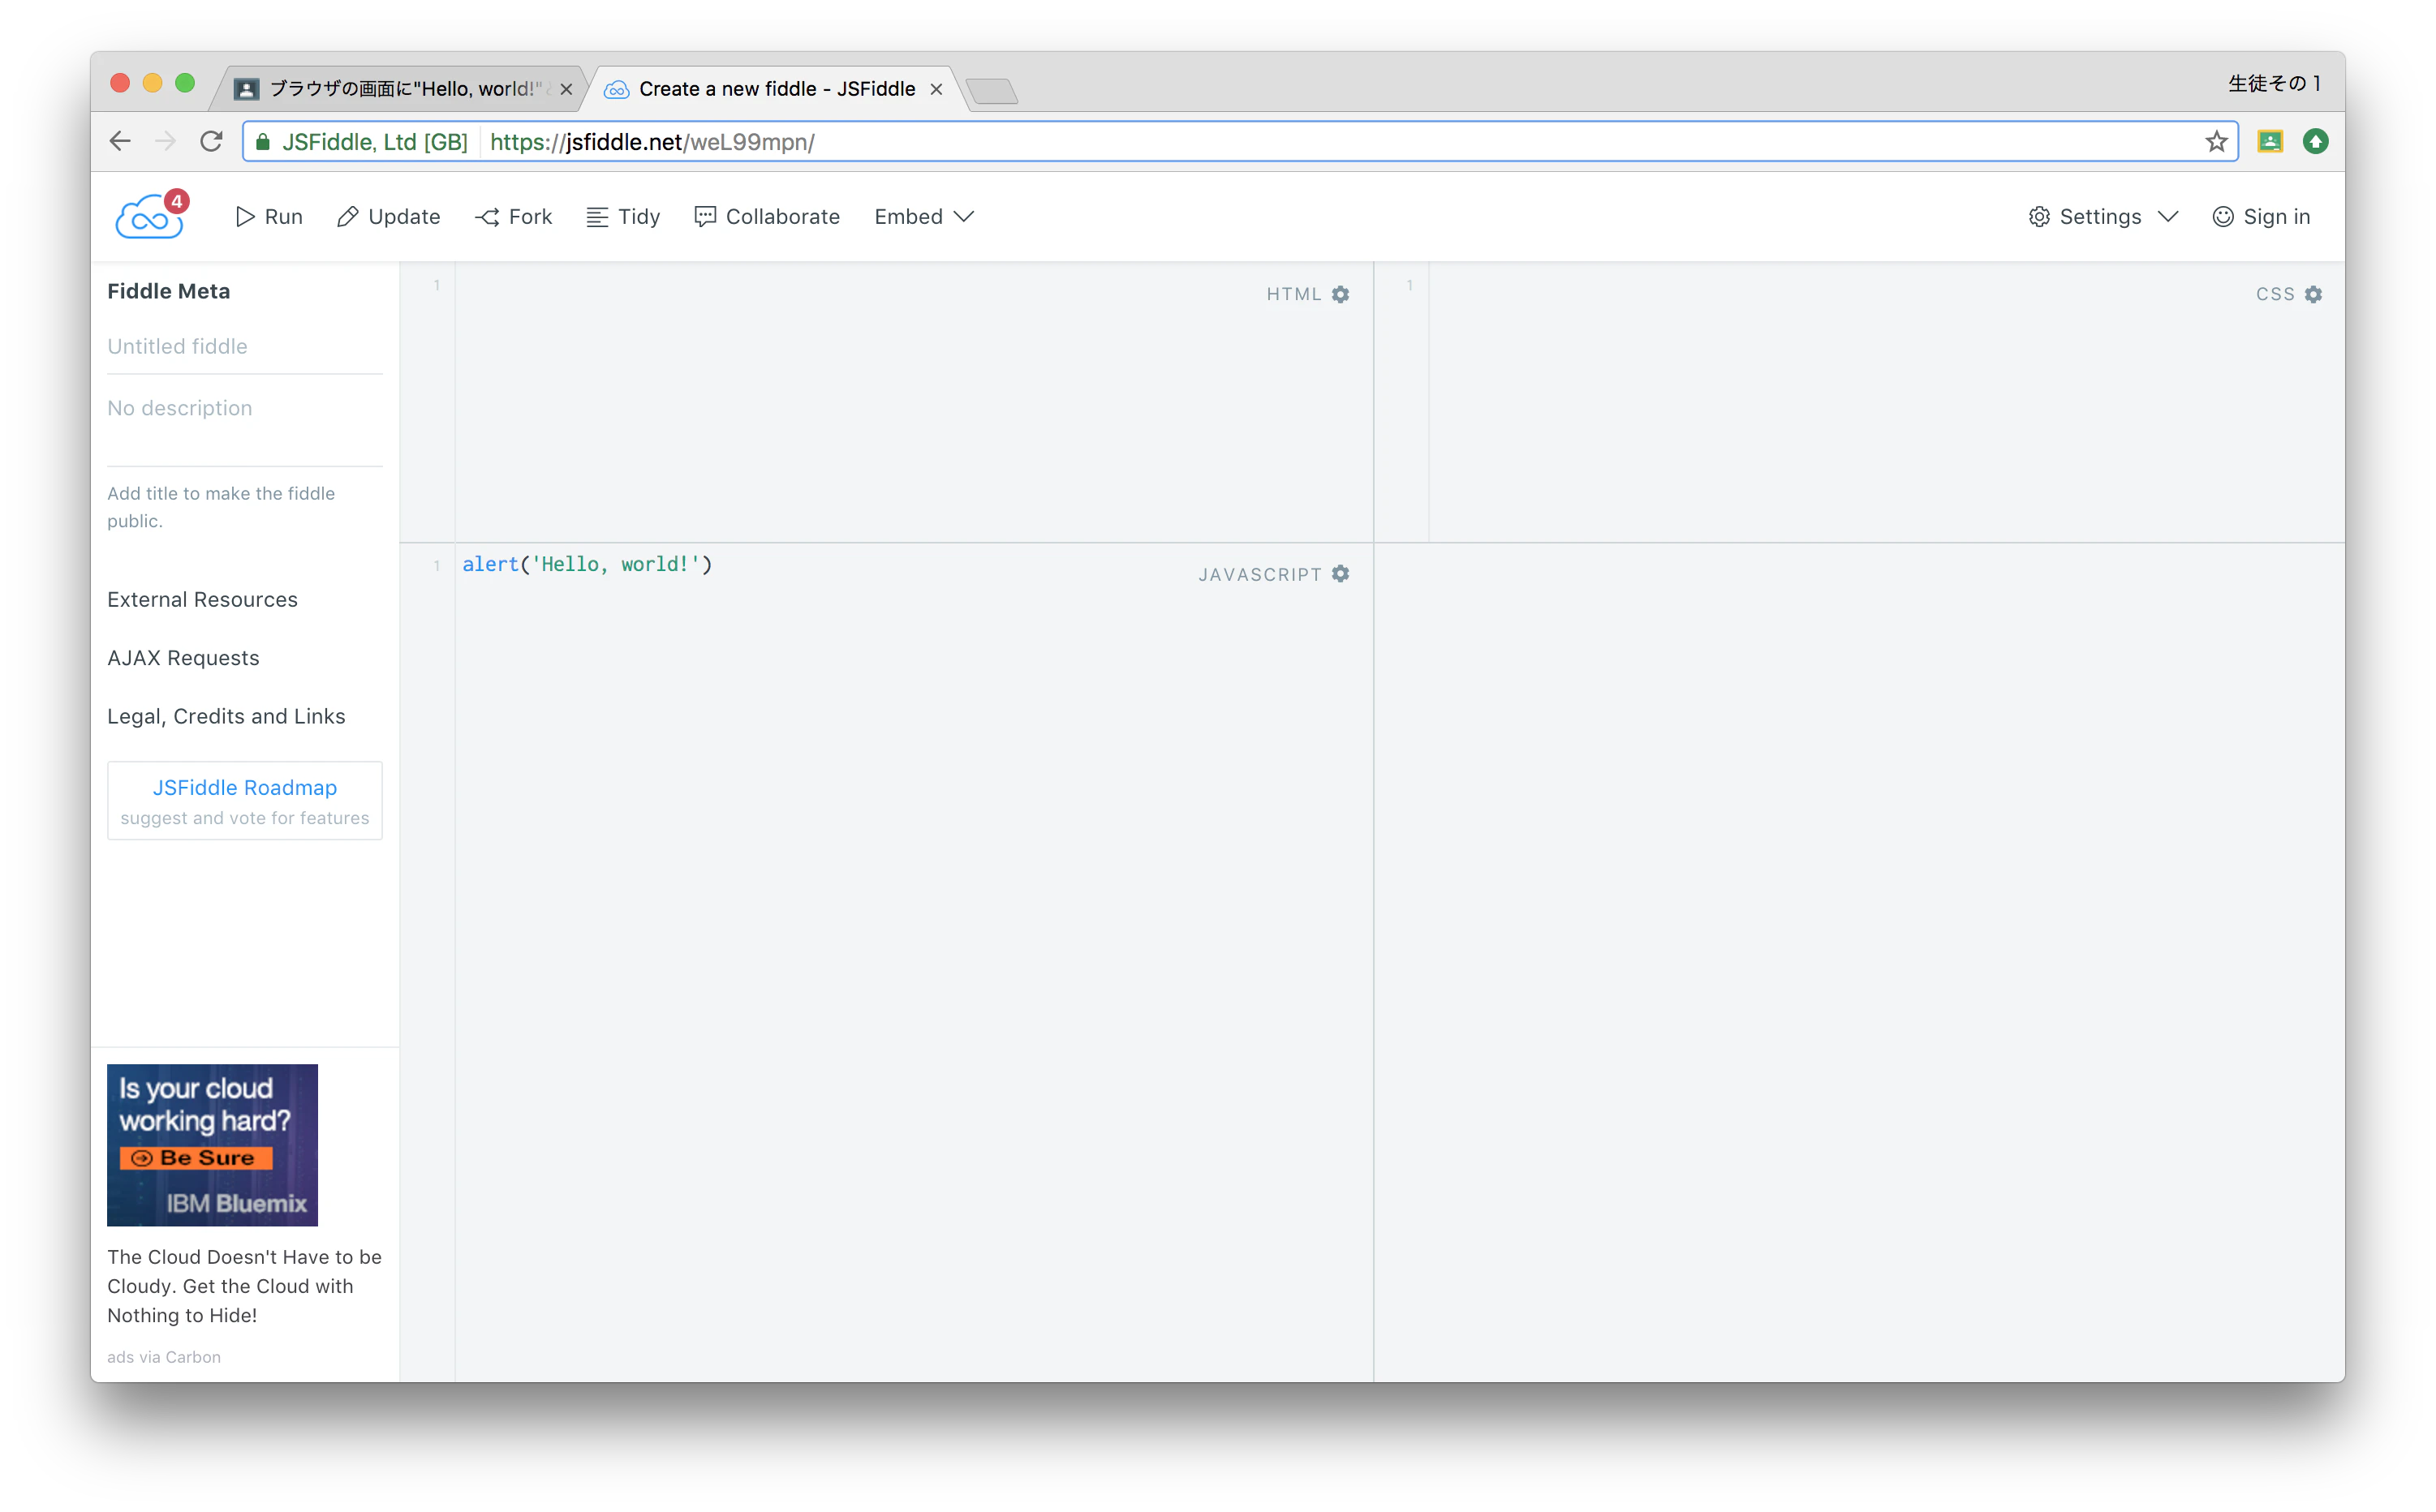The image size is (2436, 1512).
Task: Open the ads via Carbon link
Action: coord(164,1357)
